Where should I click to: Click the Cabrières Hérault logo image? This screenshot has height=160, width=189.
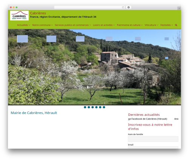pyautogui.click(x=19, y=16)
